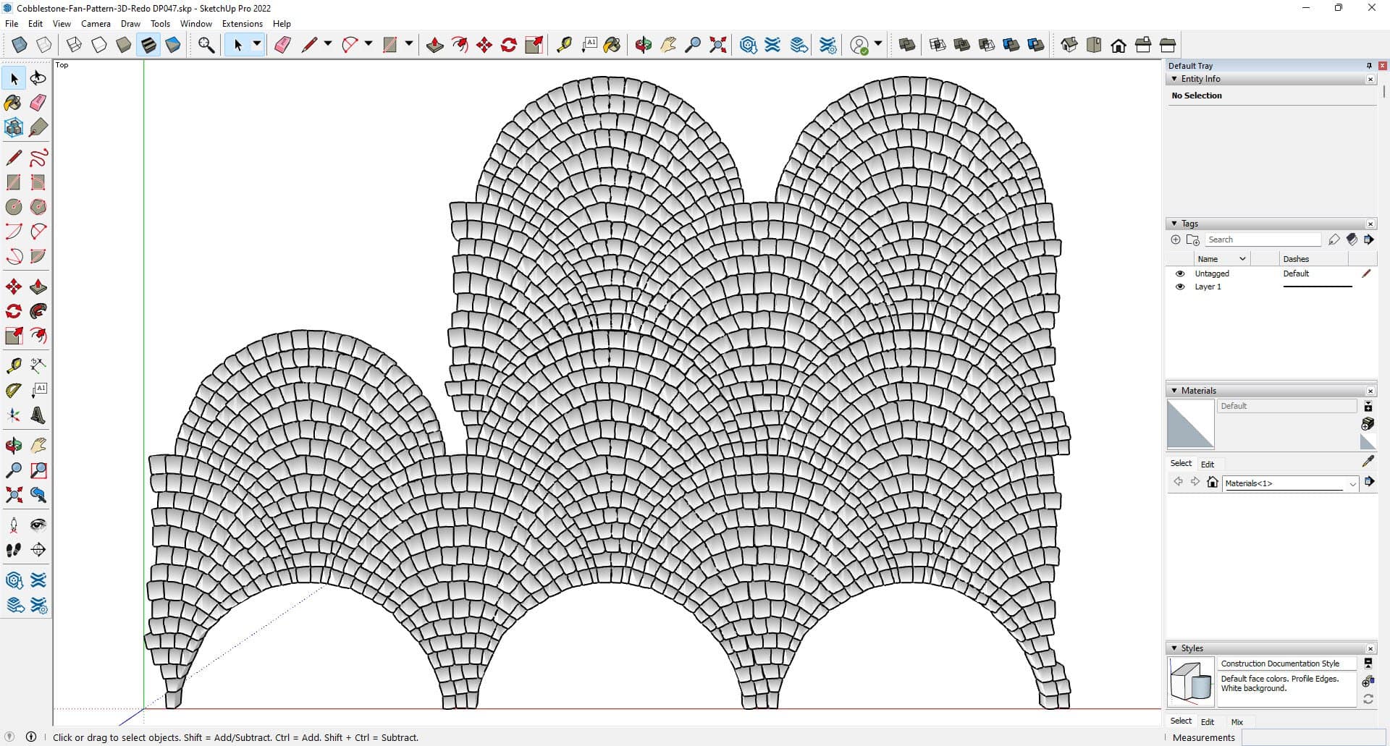Choose the Push/Pull tool
This screenshot has height=746, width=1390.
[x=38, y=287]
